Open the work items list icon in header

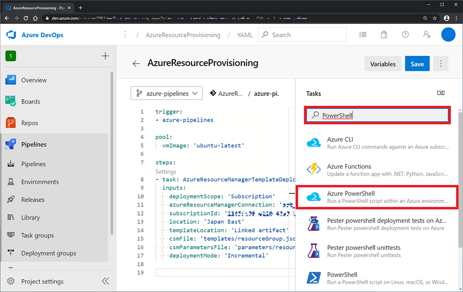pos(363,35)
